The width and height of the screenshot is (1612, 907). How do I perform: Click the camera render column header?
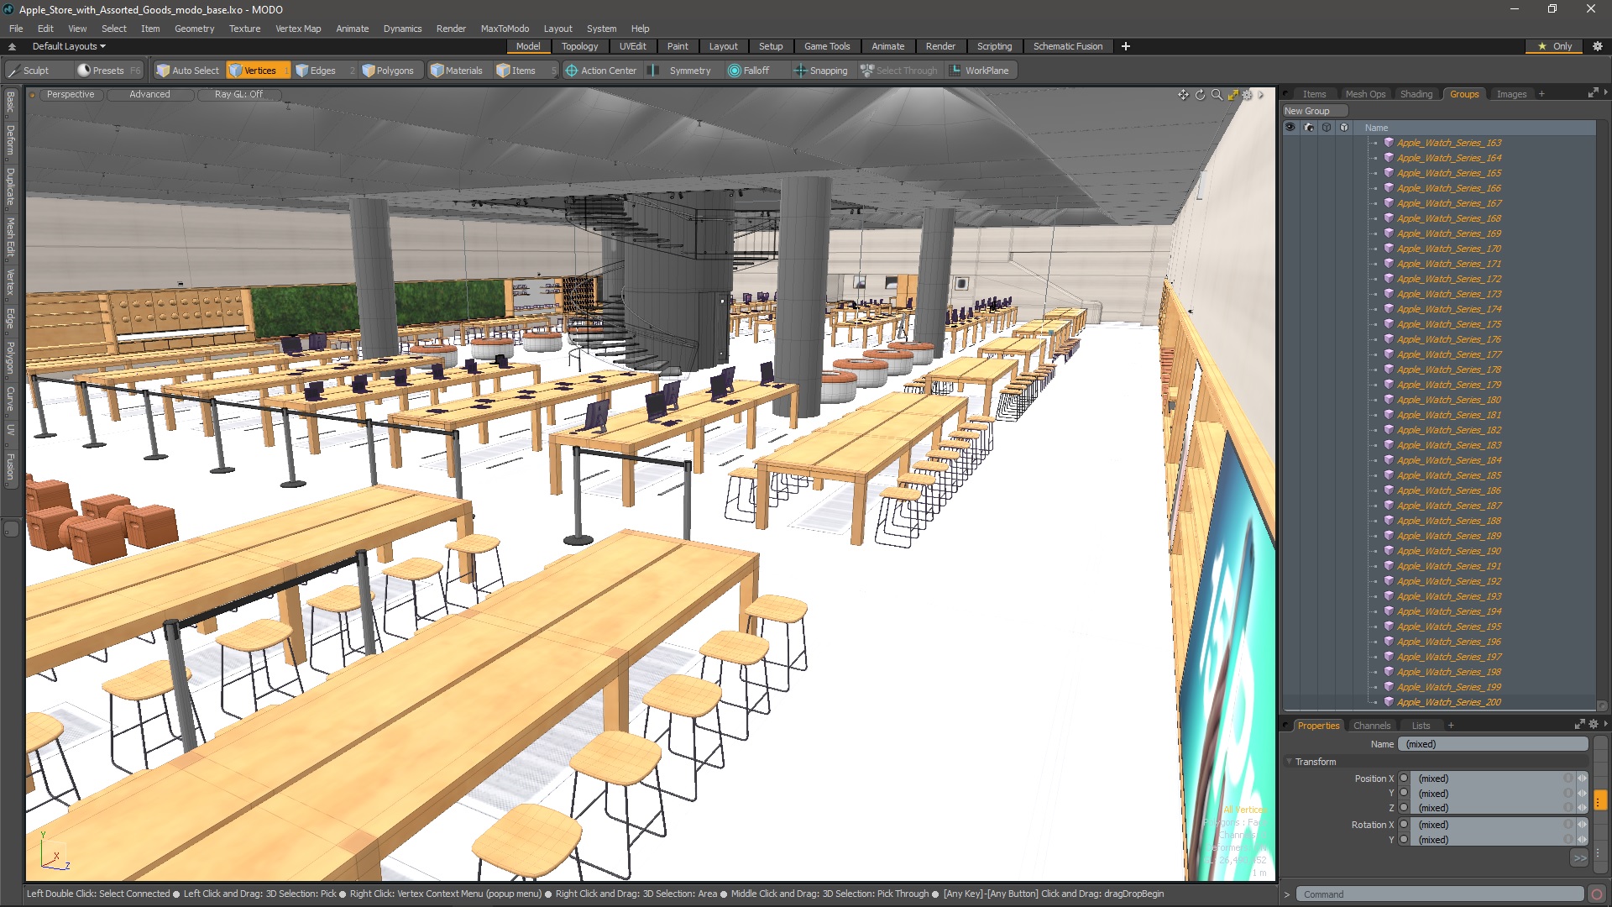click(1308, 128)
